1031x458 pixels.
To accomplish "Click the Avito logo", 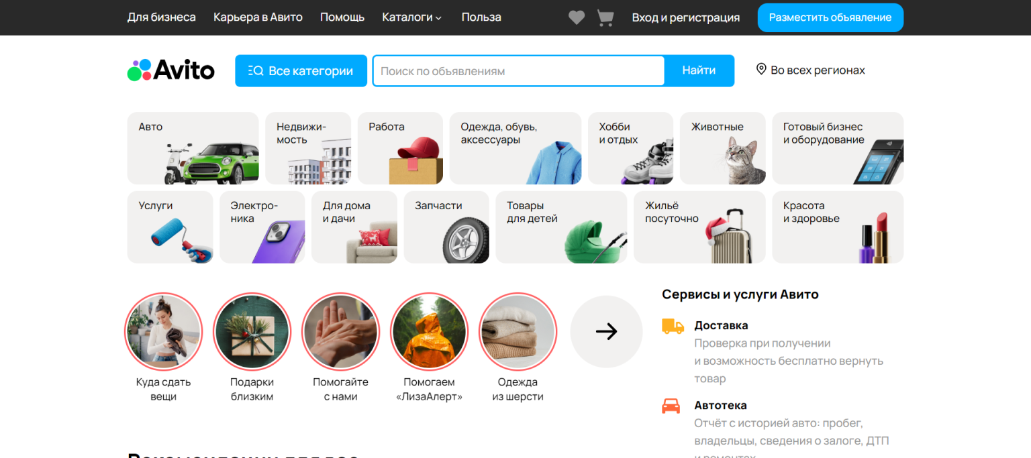I will pos(171,70).
